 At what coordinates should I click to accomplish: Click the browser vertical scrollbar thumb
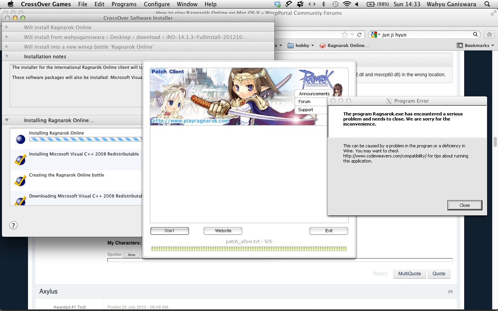(x=495, y=142)
